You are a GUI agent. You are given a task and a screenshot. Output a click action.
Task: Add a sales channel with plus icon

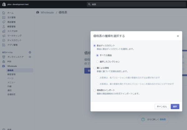coord(30,52)
